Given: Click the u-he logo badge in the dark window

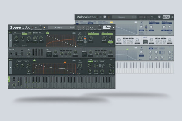Looking at the screenshot, I should [106, 28].
